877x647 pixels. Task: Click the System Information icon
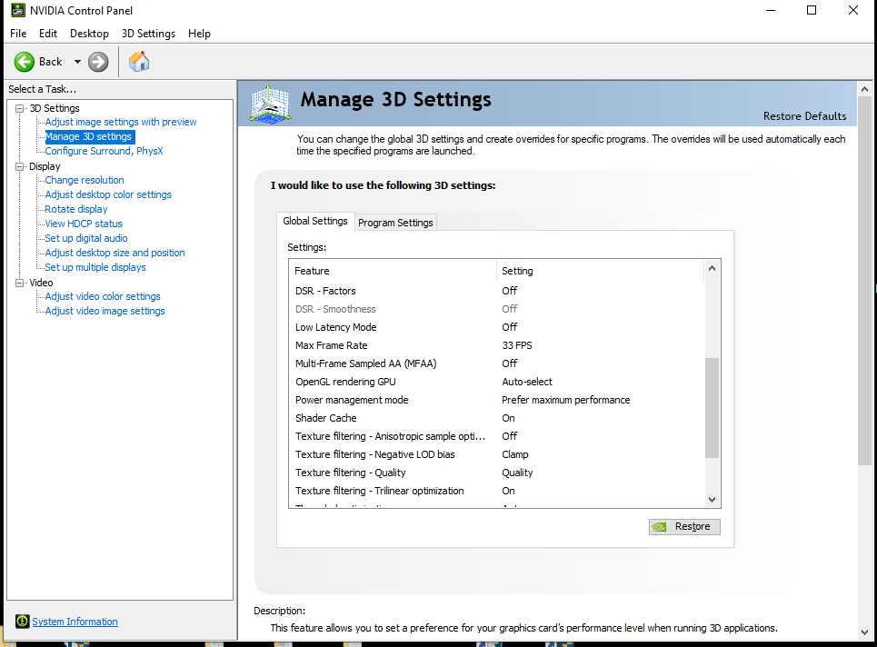[23, 622]
